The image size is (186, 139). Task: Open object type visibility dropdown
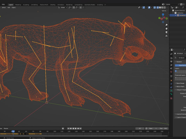pos(140,8)
